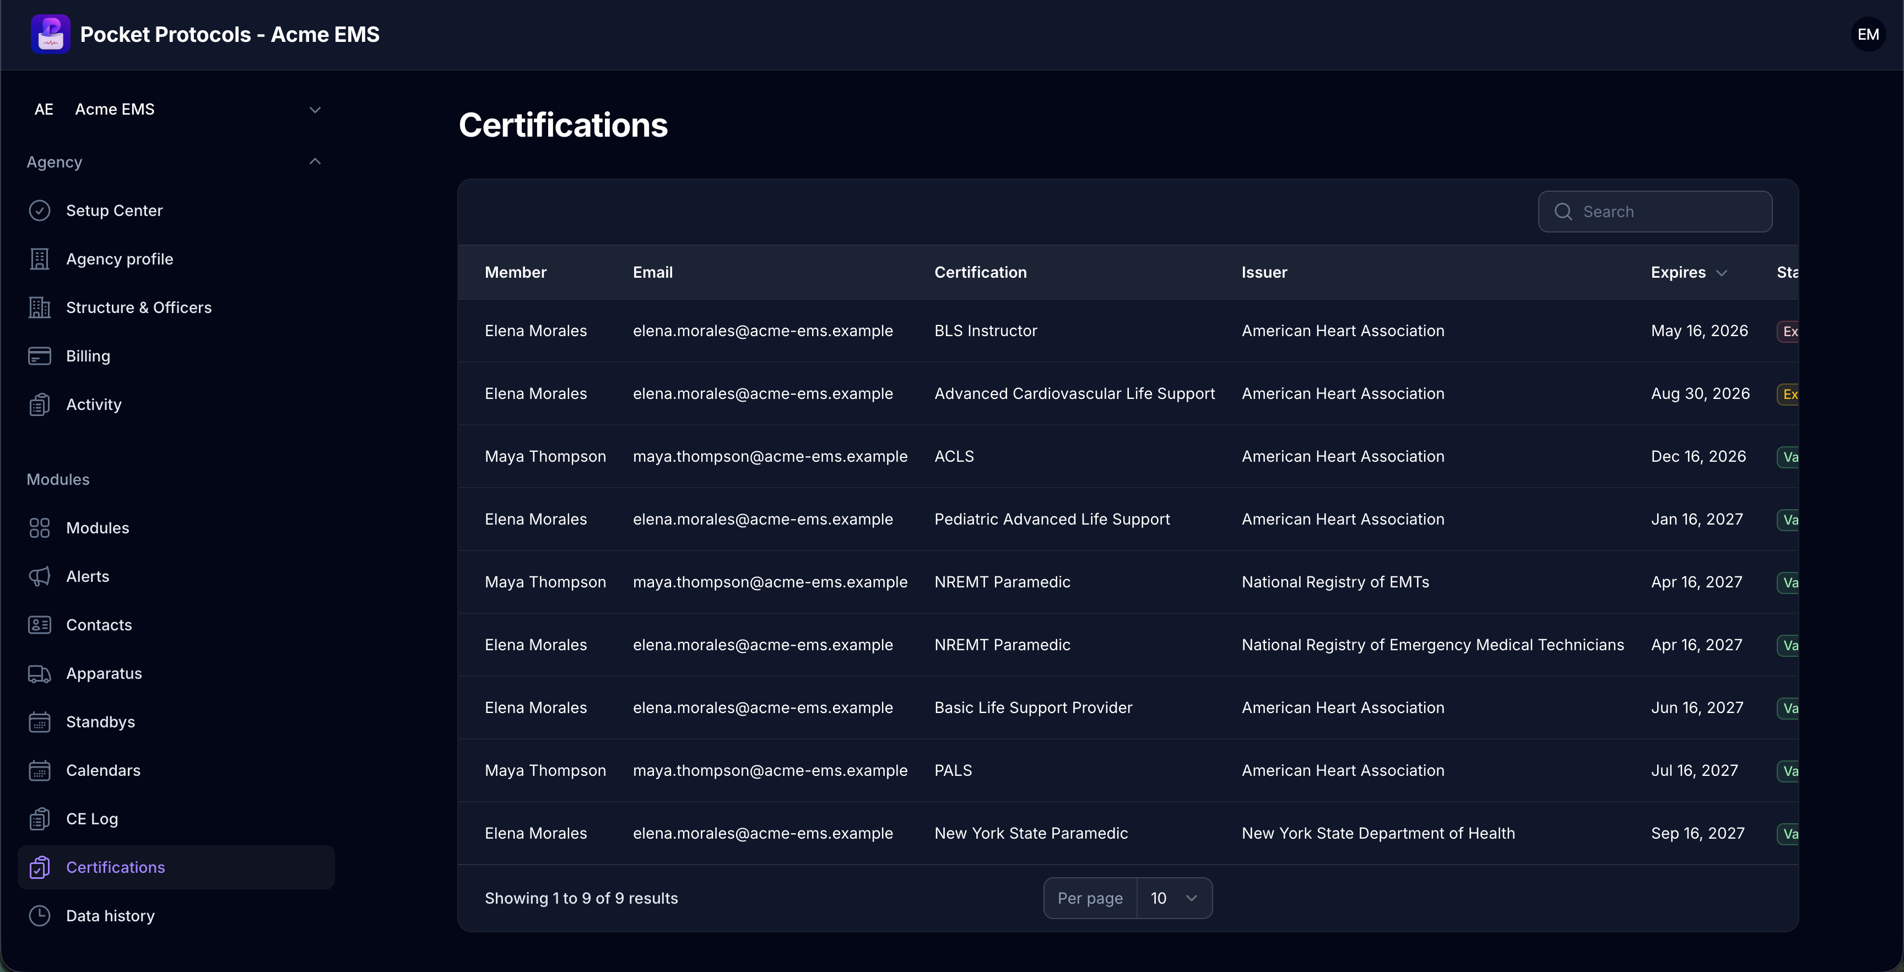Click National Registry of Emergency Medical Technicians
This screenshot has height=972, width=1904.
(x=1432, y=645)
